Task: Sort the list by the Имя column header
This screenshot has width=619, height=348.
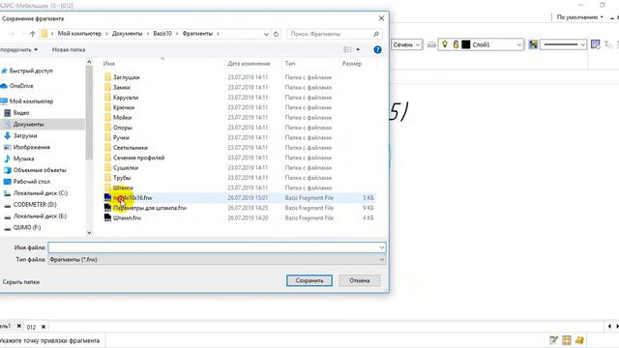Action: point(109,63)
